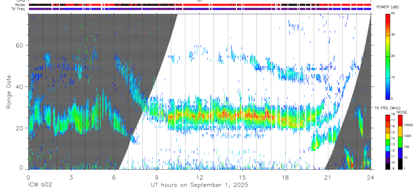Click the '6' hour tick on the time axis
Image resolution: width=417 pixels, height=192 pixels.
point(114,177)
